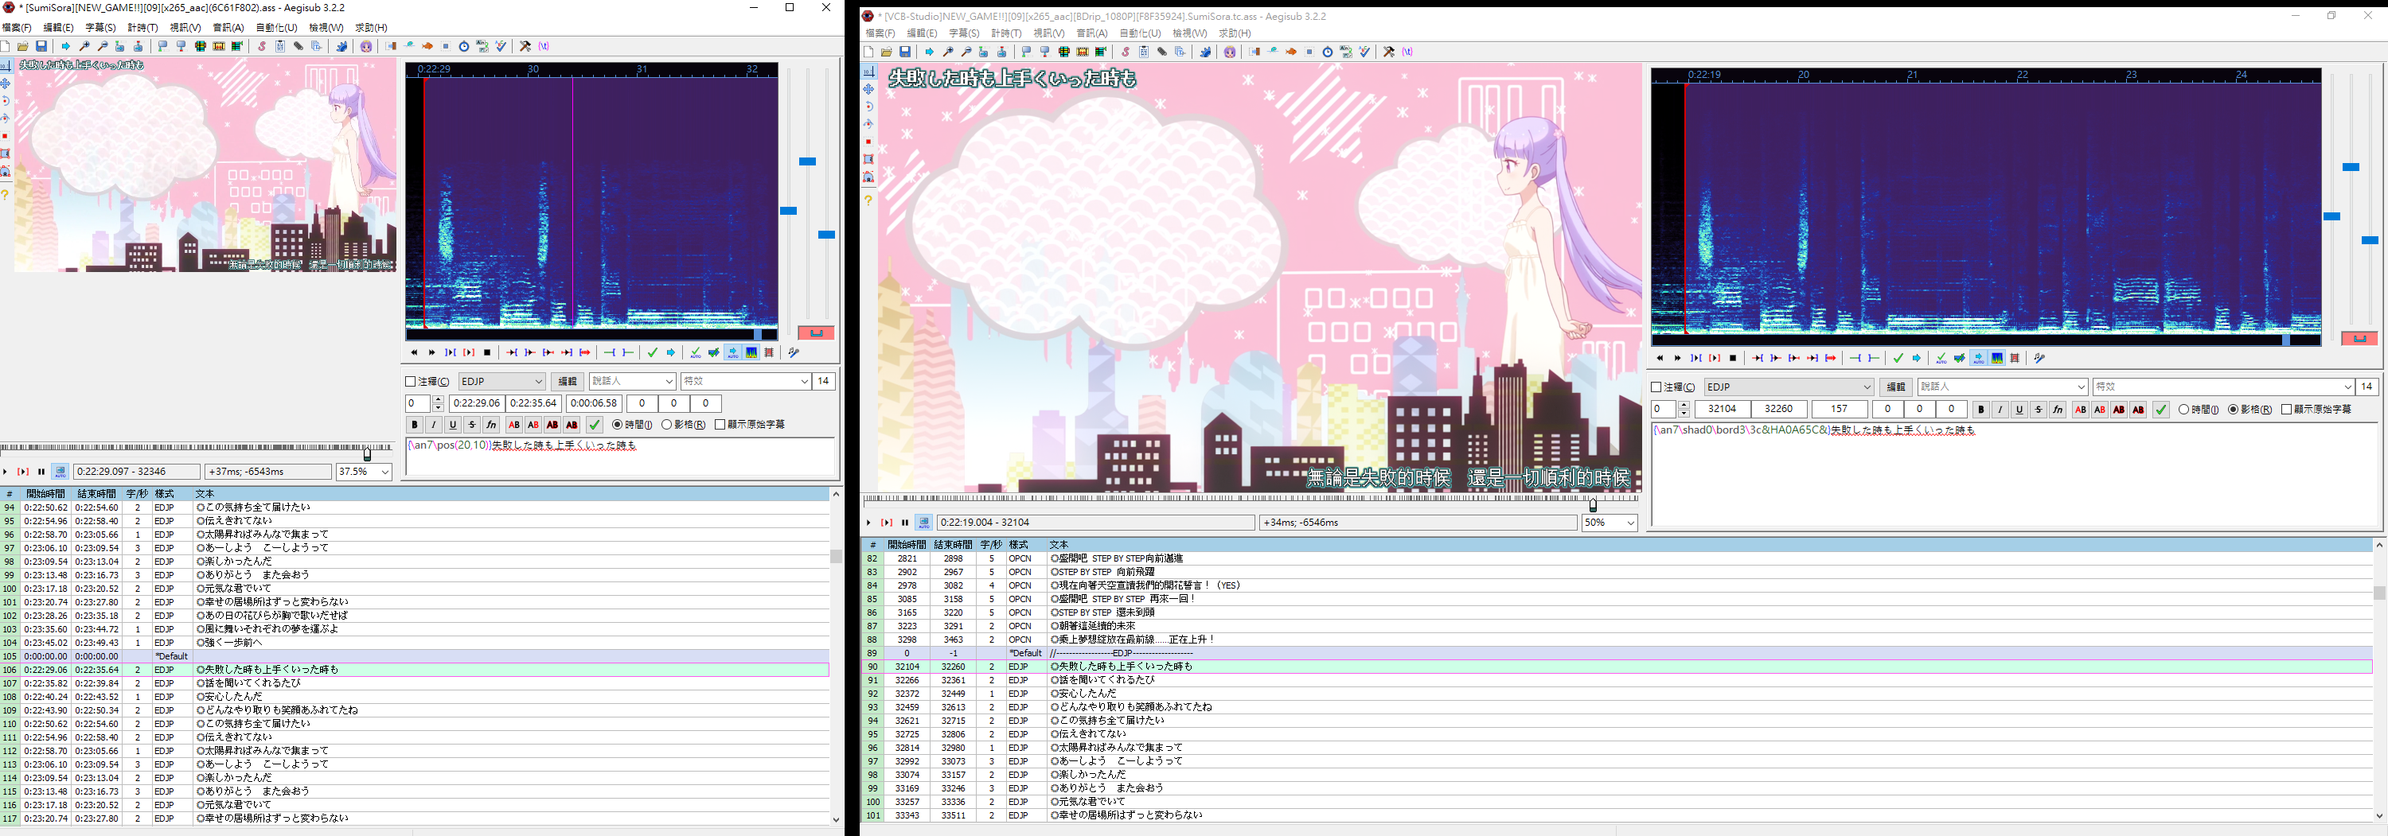2388x836 pixels.
Task: Open 求助(H) menu in right window
Action: coord(1234,33)
